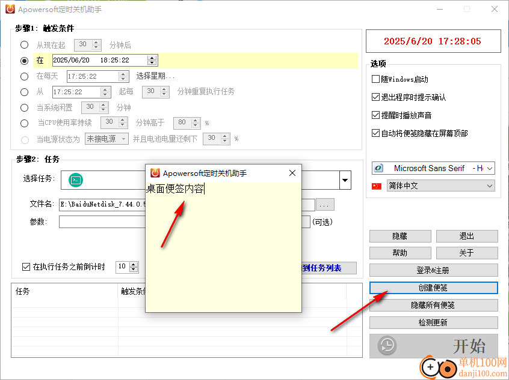Click the 隐藏所有便笺 button

click(x=433, y=305)
